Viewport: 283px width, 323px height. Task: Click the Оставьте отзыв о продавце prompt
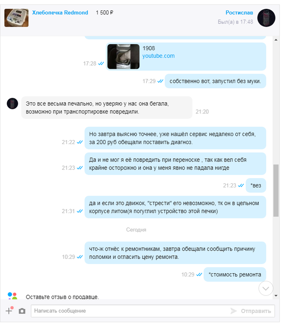[62, 297]
